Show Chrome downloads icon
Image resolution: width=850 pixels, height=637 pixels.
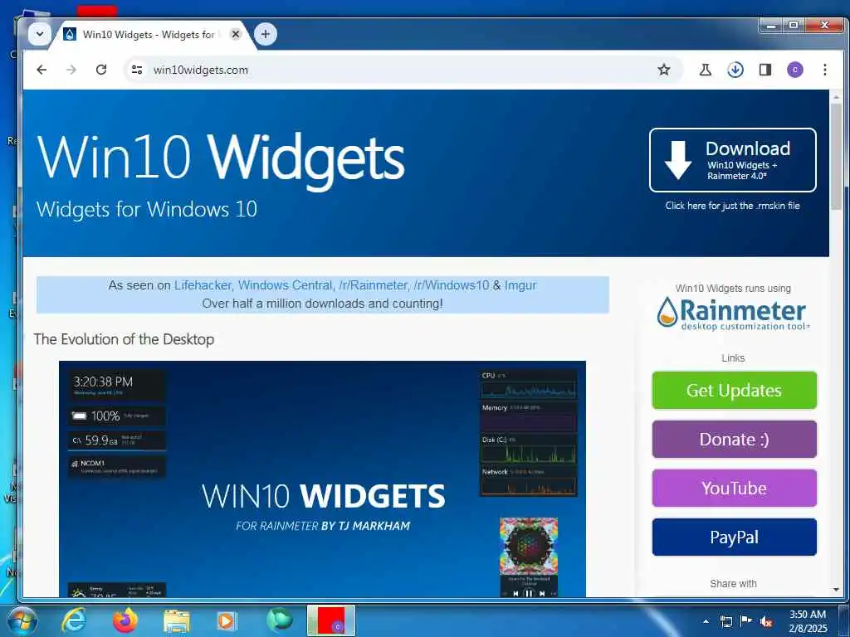coord(735,70)
